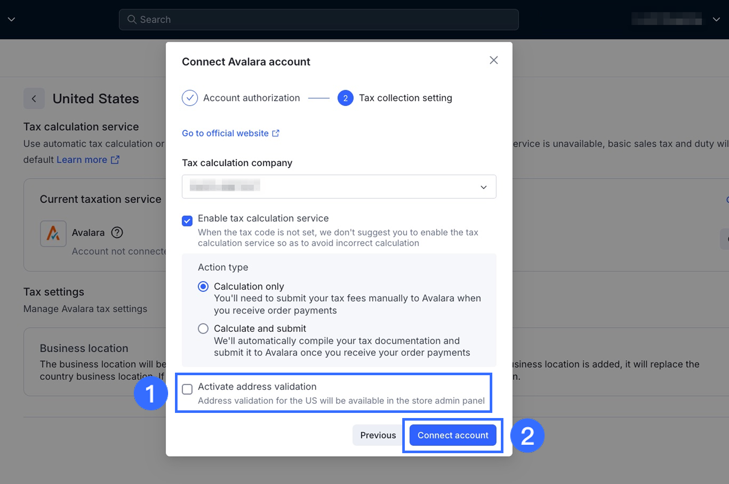Click the Account authorization step label
Viewport: 729px width, 484px height.
(252, 98)
